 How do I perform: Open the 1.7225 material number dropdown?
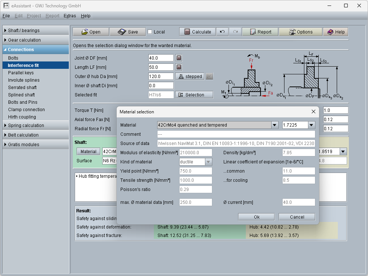click(311, 125)
